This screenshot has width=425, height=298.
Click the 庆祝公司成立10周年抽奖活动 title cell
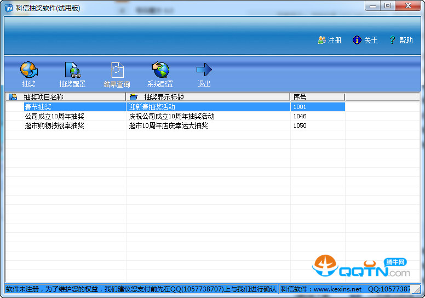(x=171, y=116)
